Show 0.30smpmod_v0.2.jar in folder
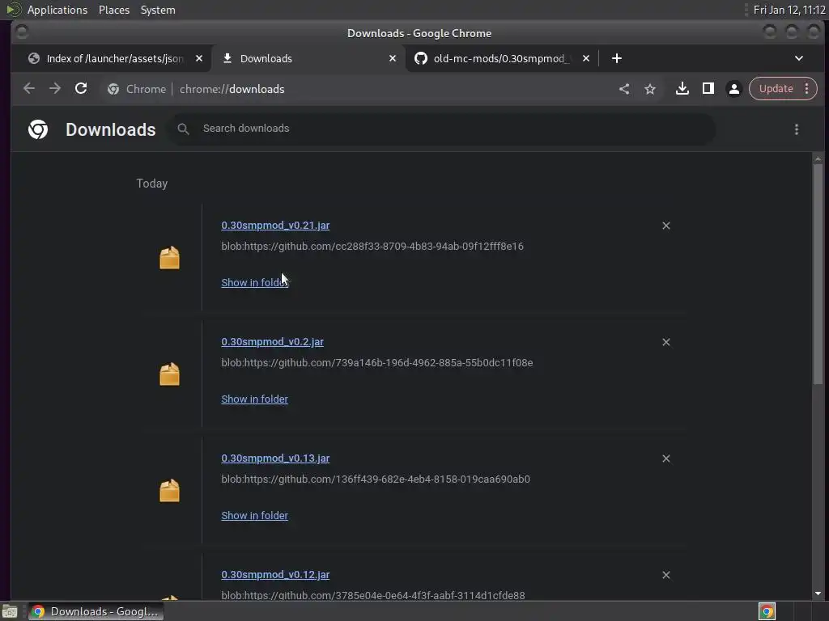Image resolution: width=829 pixels, height=621 pixels. coord(254,399)
